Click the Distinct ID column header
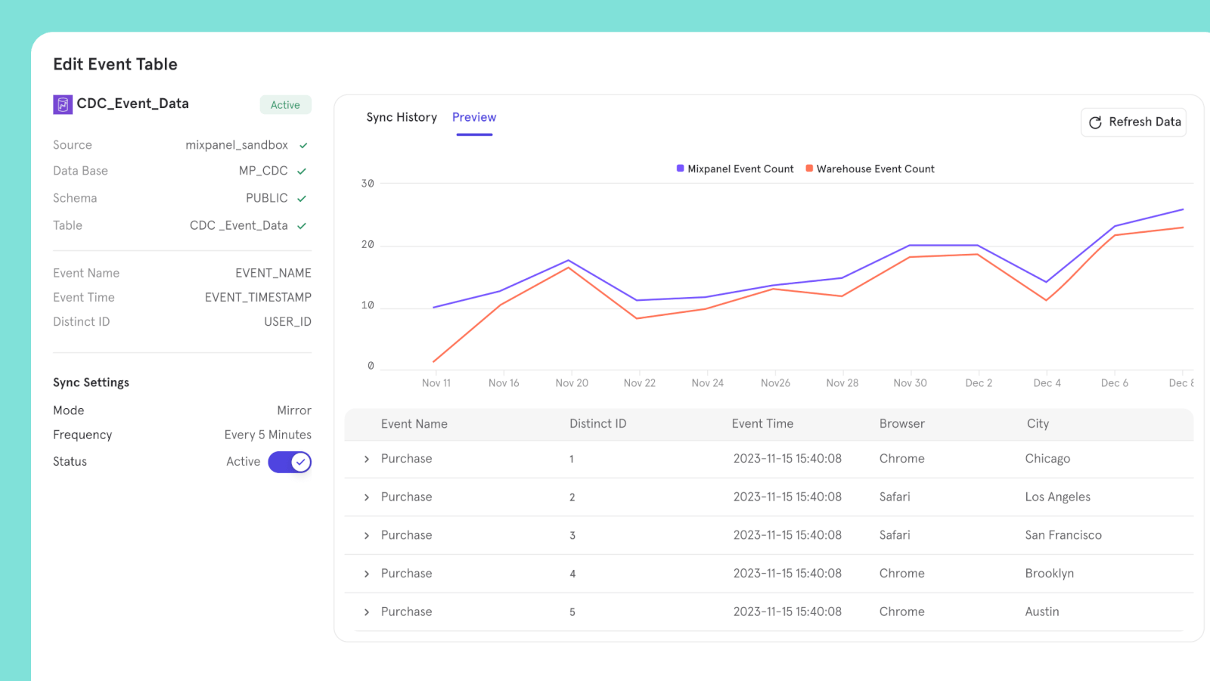1210x681 pixels. [598, 424]
